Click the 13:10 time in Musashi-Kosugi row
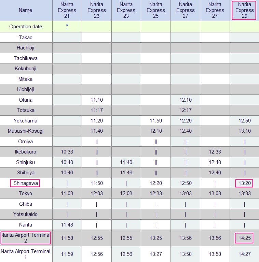This screenshot has width=259, height=262. 244,131
